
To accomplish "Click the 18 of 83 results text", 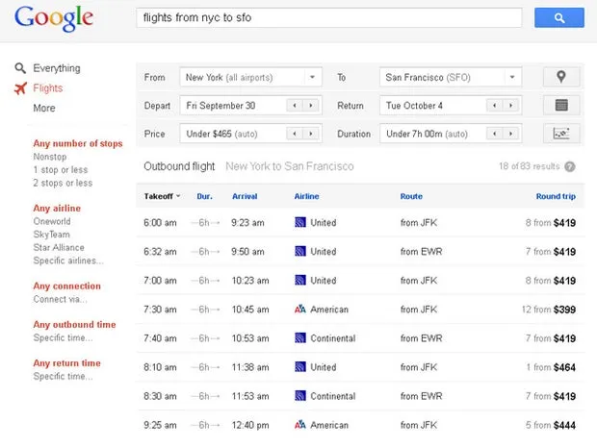I will tap(530, 166).
